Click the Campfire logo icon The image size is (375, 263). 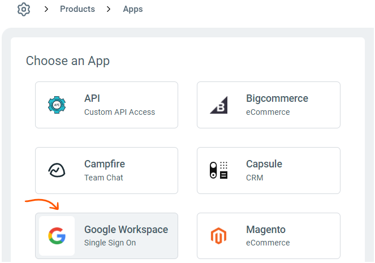pyautogui.click(x=57, y=171)
